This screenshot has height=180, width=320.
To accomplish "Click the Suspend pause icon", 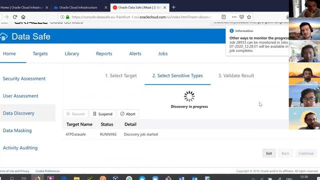I will [x=94, y=114].
